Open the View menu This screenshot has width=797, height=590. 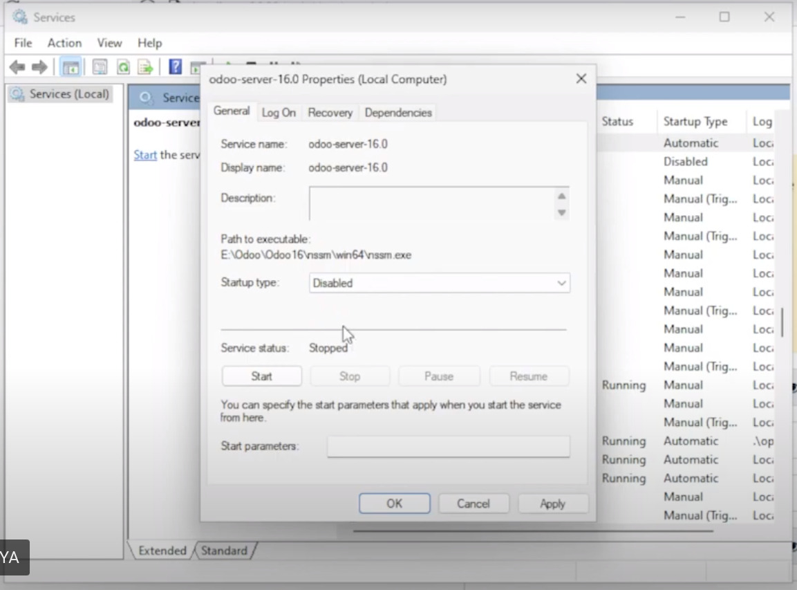click(109, 43)
